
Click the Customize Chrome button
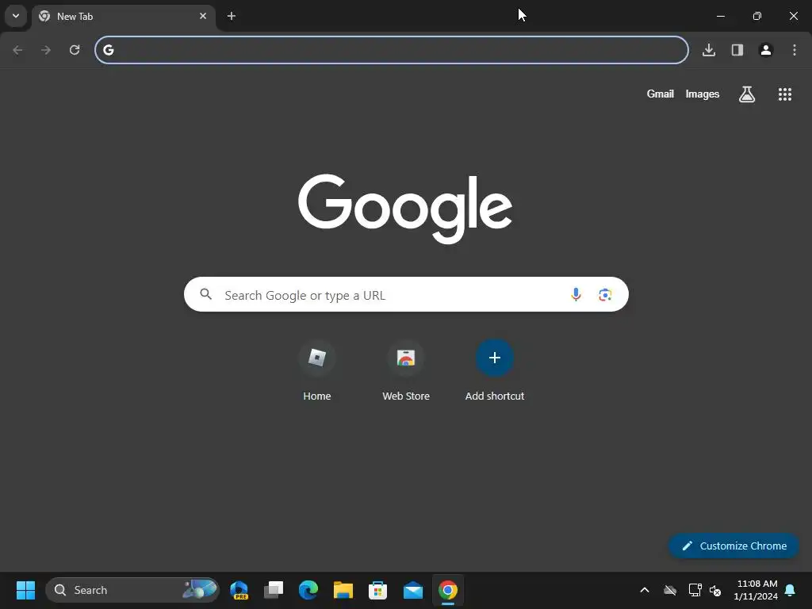(x=733, y=546)
